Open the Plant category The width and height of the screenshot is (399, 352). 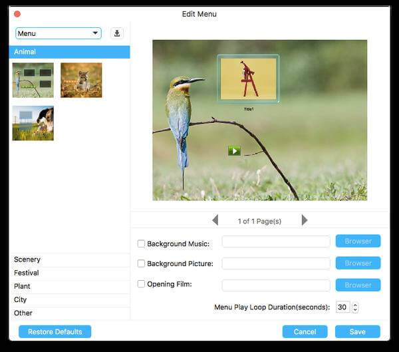pyautogui.click(x=69, y=286)
